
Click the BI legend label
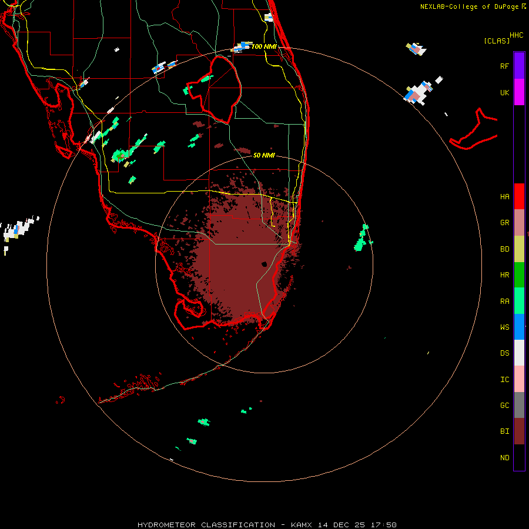click(x=504, y=431)
